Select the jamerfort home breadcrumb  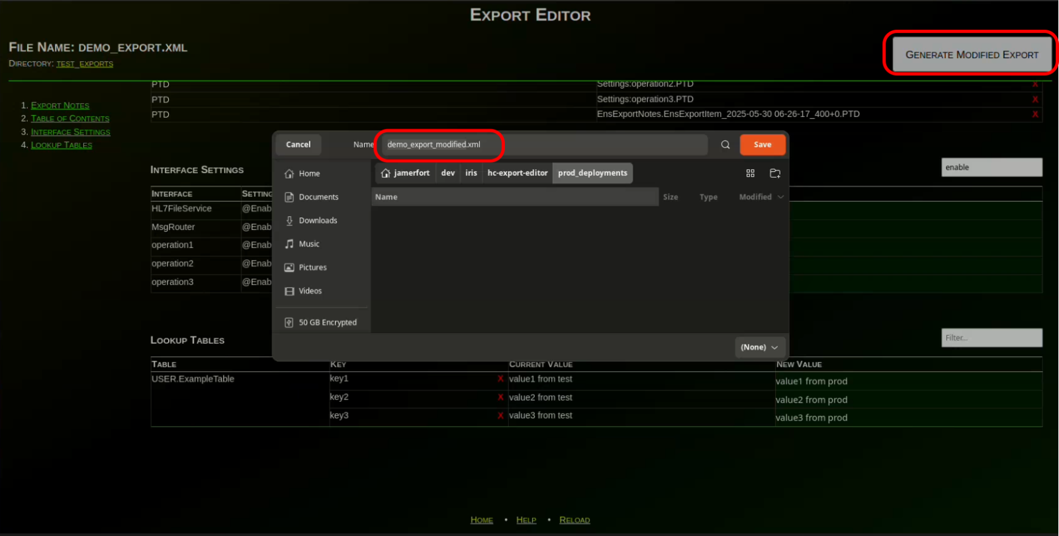point(405,173)
